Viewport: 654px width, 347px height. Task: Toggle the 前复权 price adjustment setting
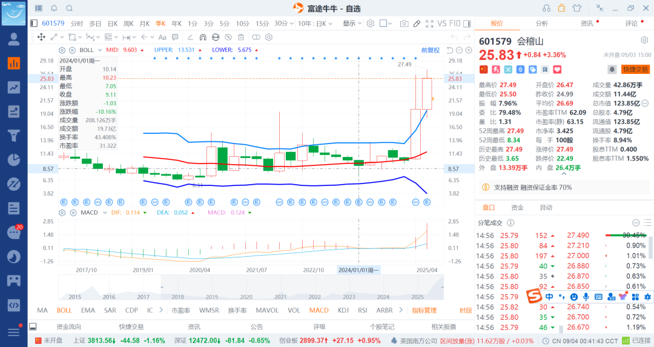tap(430, 50)
